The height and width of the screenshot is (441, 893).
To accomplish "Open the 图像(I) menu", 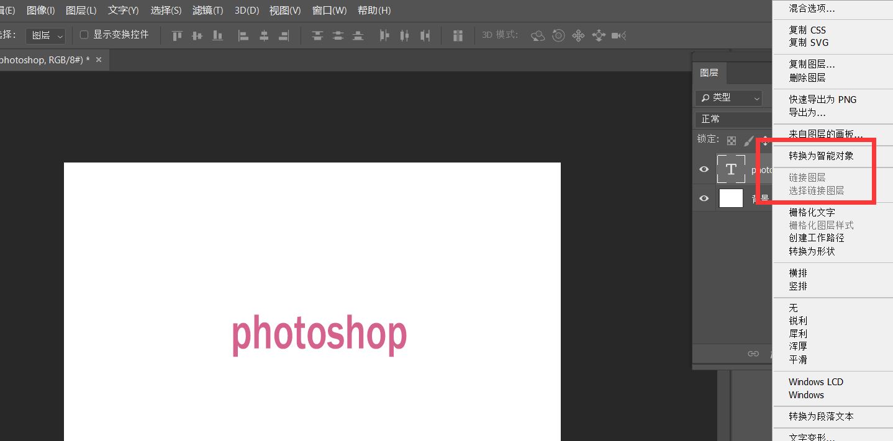I will coord(41,11).
